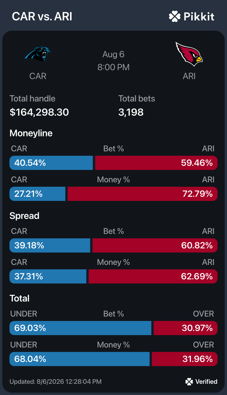227x395 pixels.
Task: Click the Verified clover badge icon
Action: coord(189,382)
